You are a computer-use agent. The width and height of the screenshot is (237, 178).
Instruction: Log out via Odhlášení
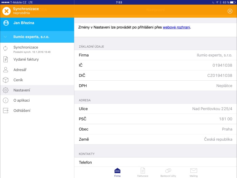tap(22, 111)
